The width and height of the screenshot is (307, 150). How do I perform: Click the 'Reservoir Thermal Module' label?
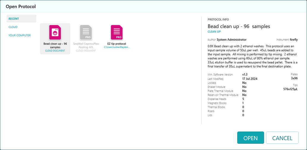(x=223, y=95)
